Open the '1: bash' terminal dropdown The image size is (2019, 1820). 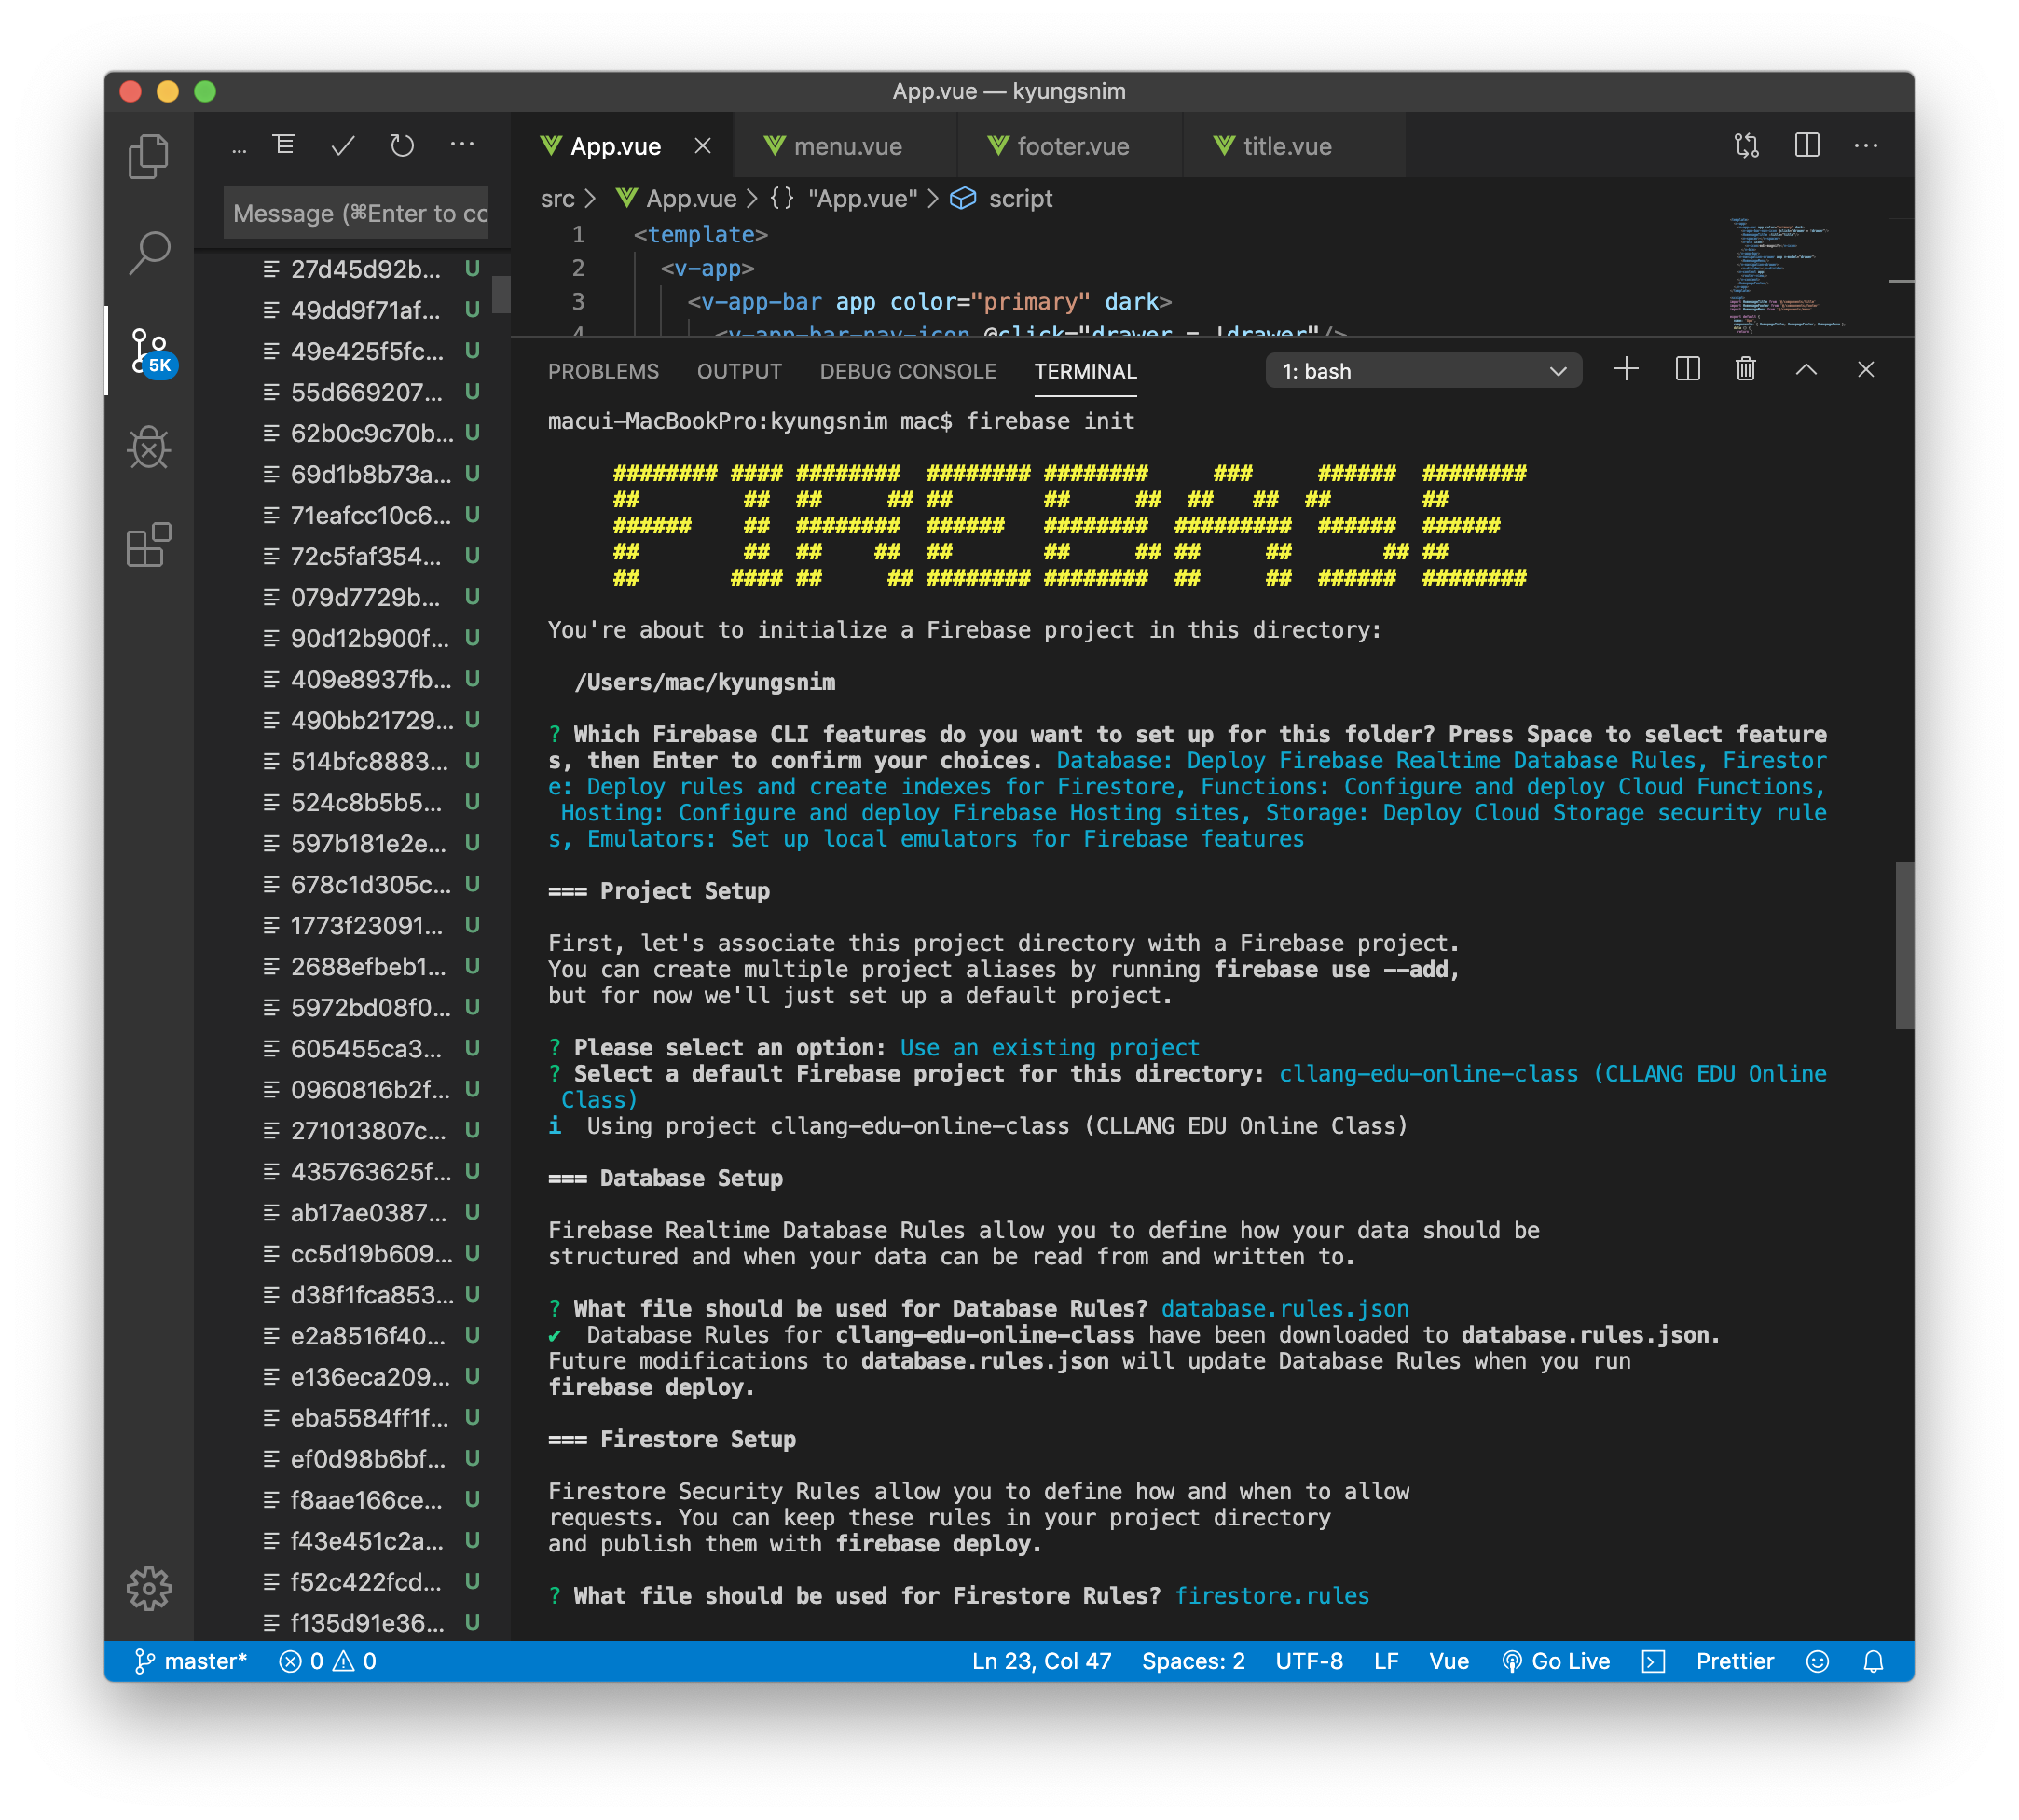1422,371
